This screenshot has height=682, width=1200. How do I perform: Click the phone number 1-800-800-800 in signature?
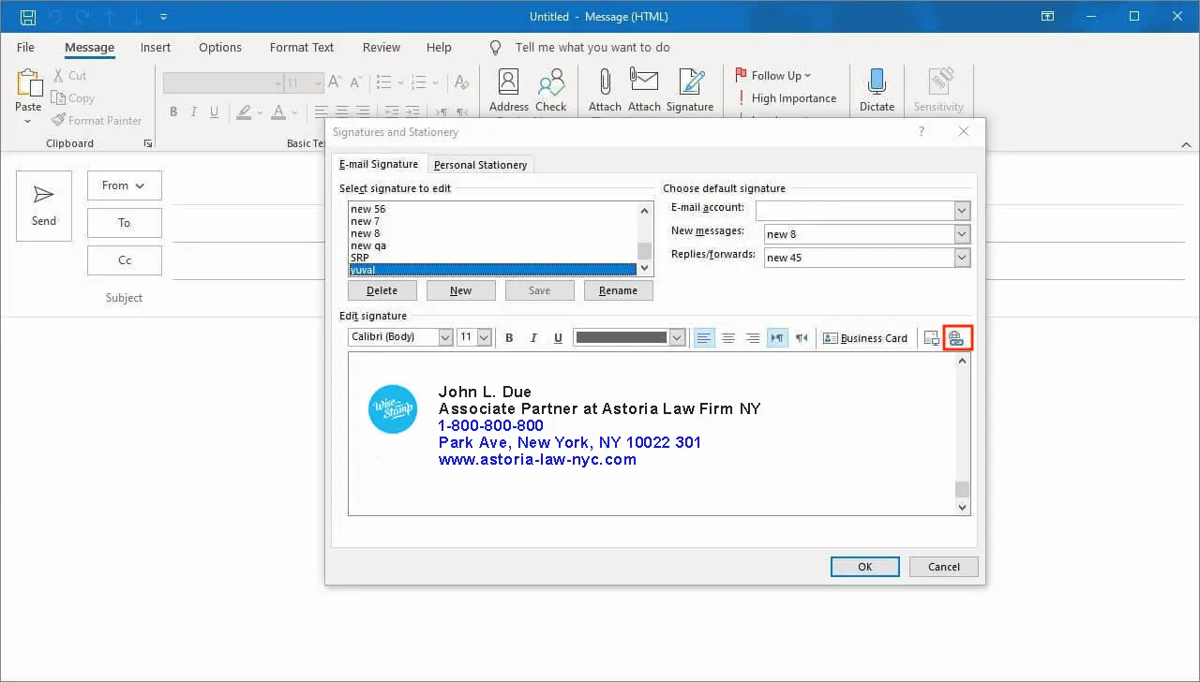[x=490, y=425]
